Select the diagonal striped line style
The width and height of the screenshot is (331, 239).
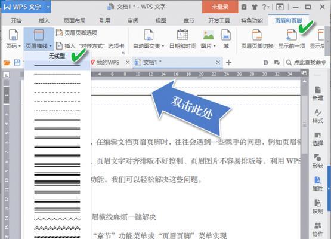pos(57,237)
